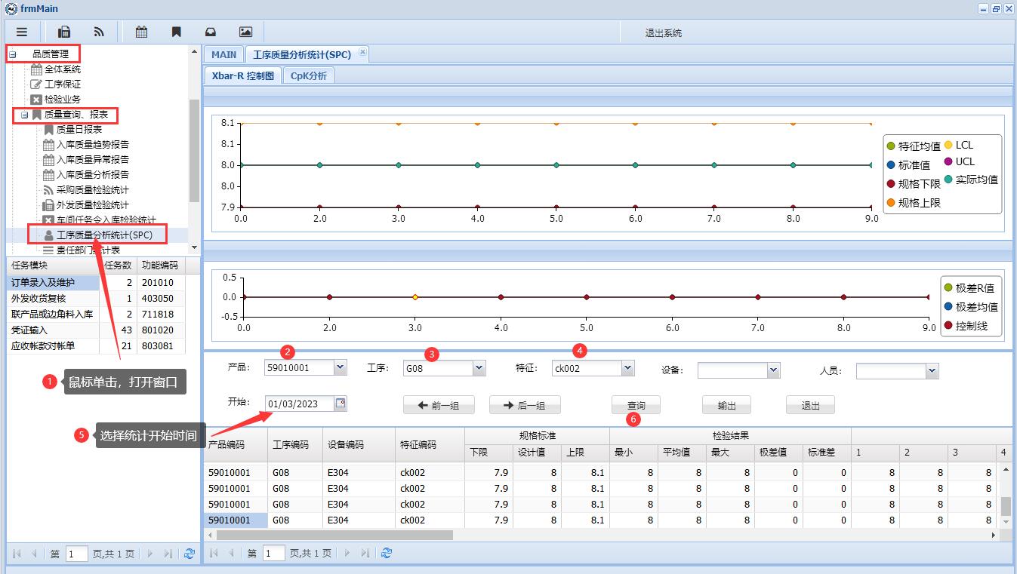Viewport: 1017px width, 574px height.
Task: Click the 后一组 button
Action: click(525, 405)
